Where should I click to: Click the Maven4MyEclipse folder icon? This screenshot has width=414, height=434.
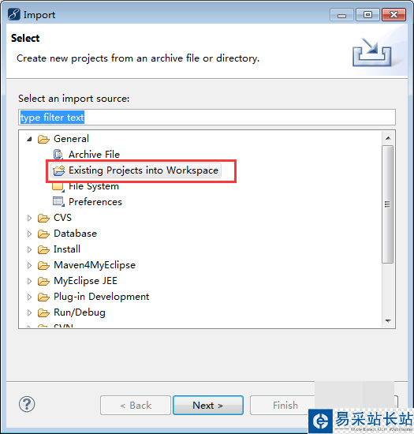[43, 265]
